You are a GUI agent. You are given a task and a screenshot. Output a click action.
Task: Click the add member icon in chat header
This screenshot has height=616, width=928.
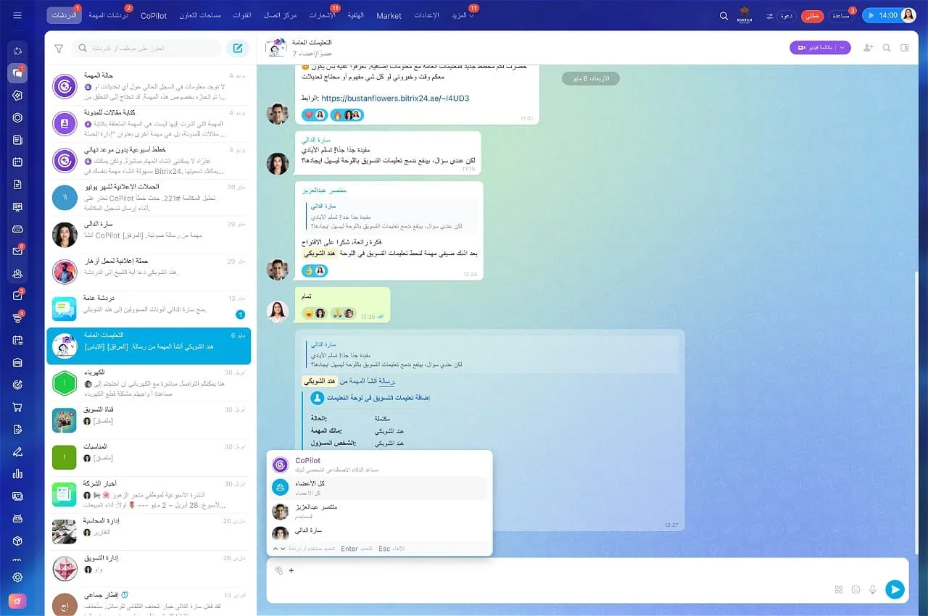[x=868, y=48]
